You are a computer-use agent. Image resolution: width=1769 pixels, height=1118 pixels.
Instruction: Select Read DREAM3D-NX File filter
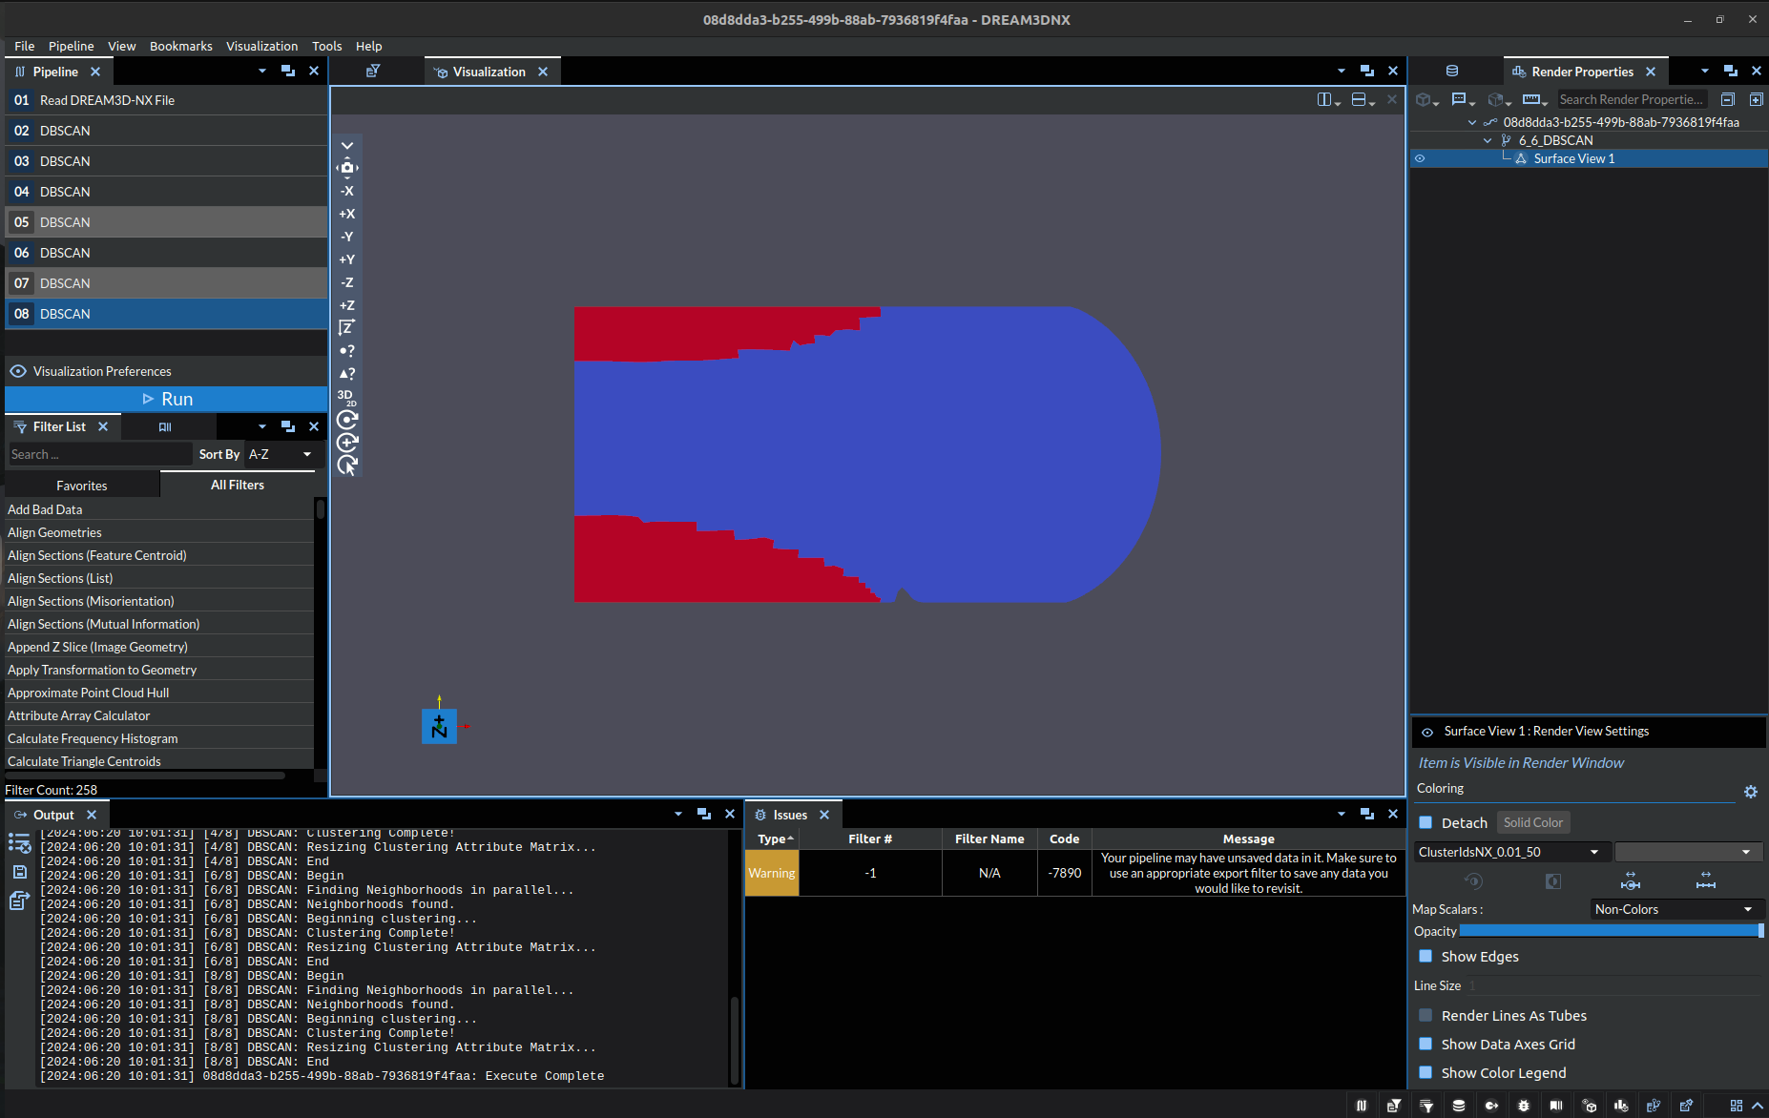pos(167,100)
